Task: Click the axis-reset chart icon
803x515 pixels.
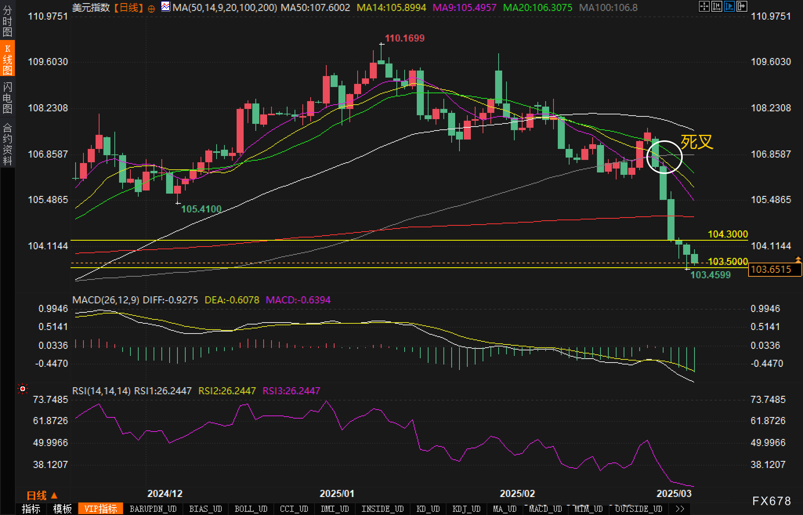Action: point(716,6)
